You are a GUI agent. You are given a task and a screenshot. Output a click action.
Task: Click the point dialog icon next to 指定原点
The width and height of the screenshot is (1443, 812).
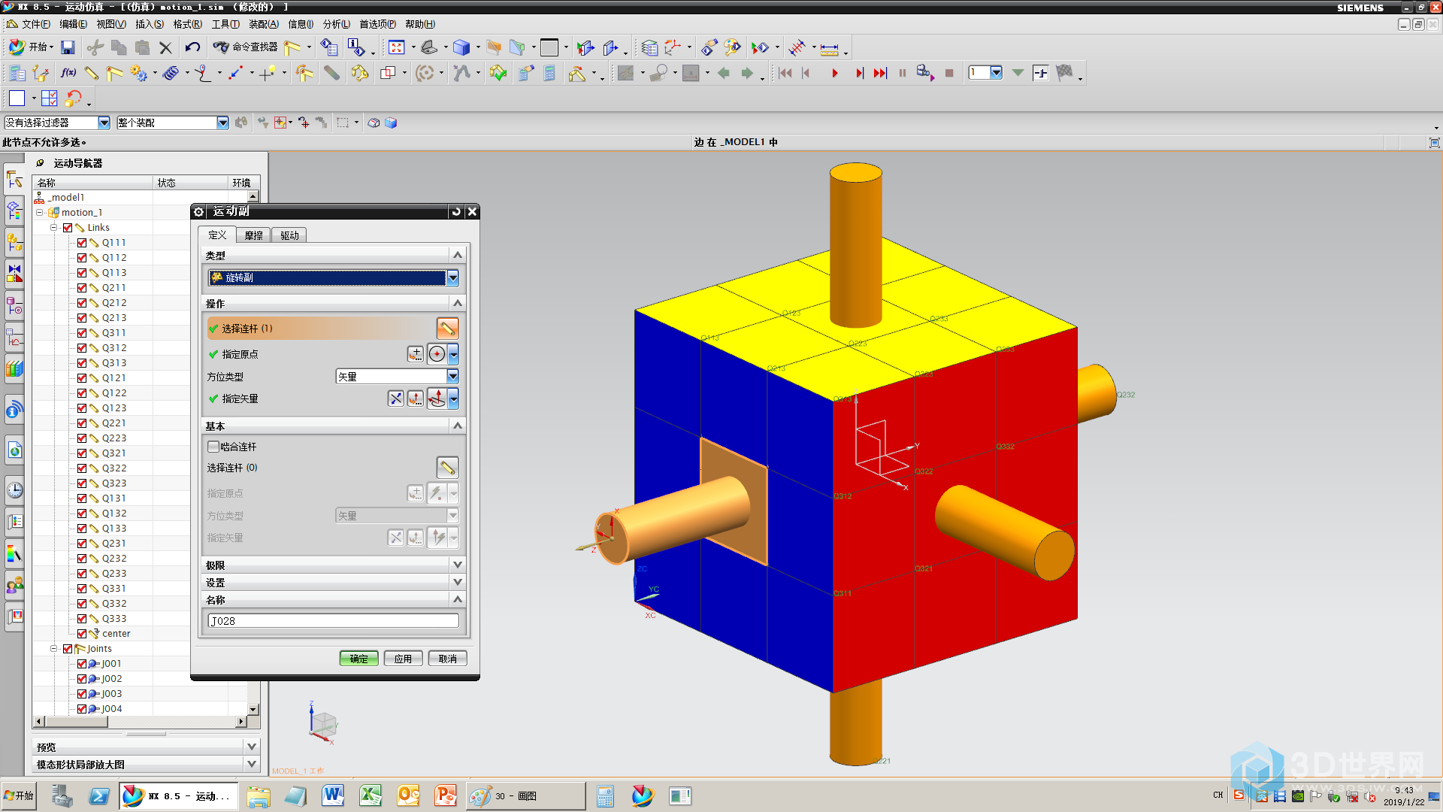click(416, 354)
